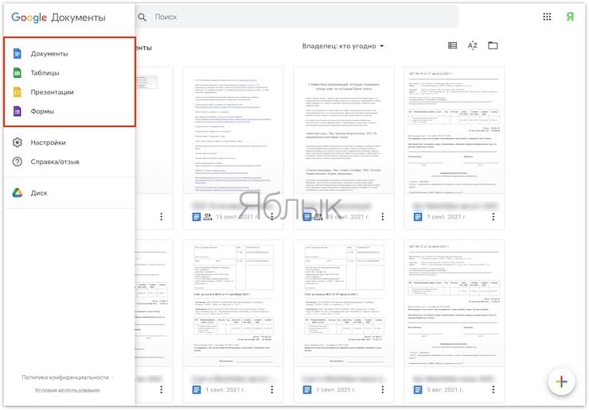Open Политика конфиденциальности link
Image resolution: width=589 pixels, height=410 pixels.
pos(65,377)
